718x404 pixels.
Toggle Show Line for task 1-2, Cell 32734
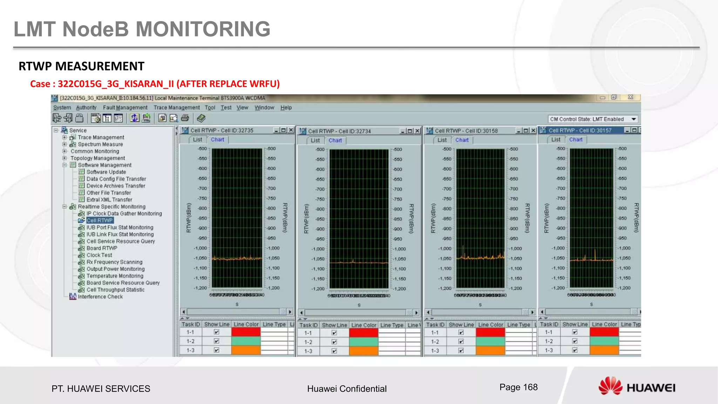[334, 342]
